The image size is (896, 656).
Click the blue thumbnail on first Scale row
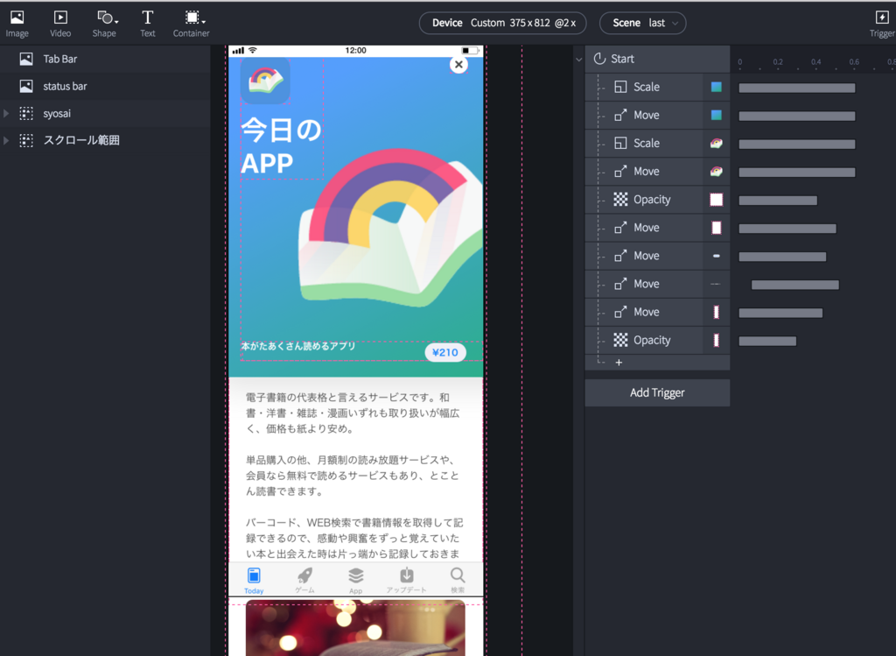click(716, 87)
